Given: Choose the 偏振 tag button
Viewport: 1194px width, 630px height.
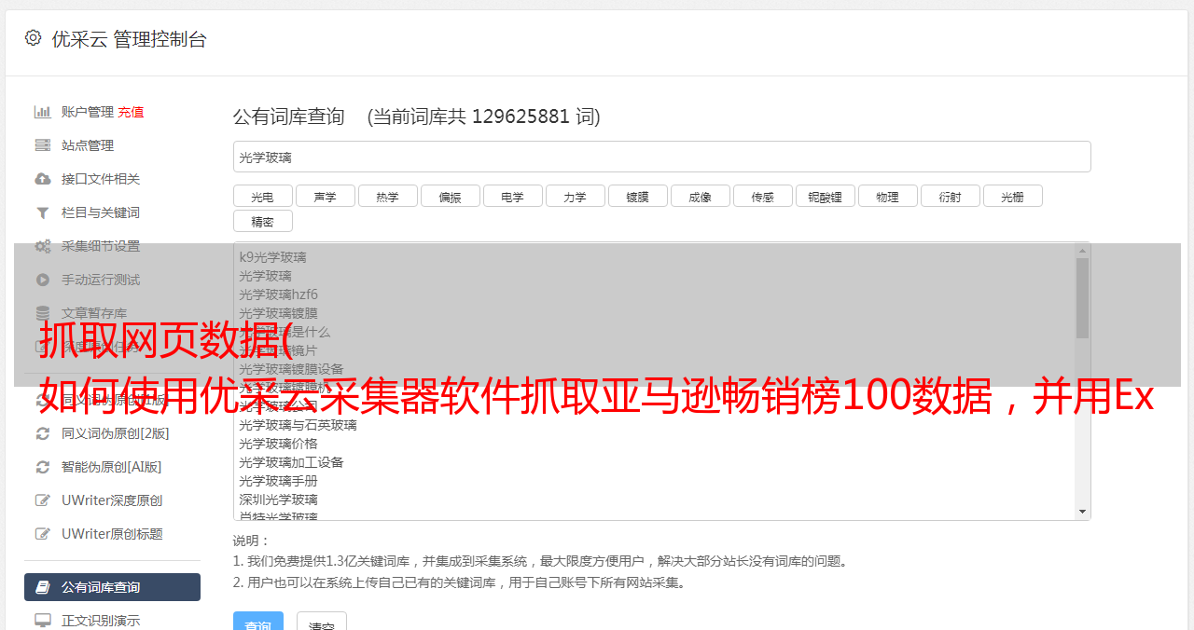Looking at the screenshot, I should 450,197.
